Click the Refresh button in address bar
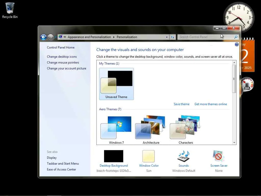This screenshot has width=261, height=196. click(x=173, y=37)
